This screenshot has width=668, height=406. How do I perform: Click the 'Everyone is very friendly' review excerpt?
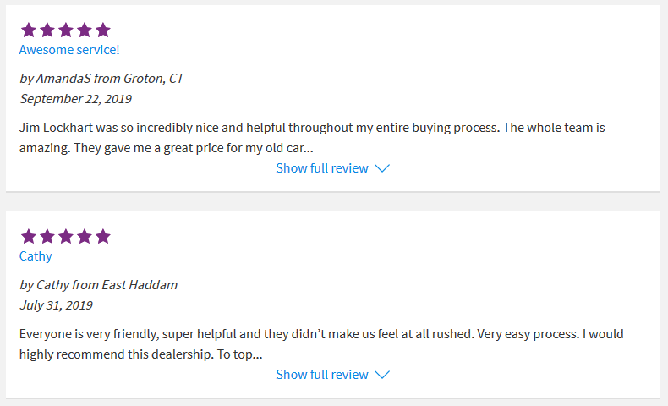[x=321, y=343]
